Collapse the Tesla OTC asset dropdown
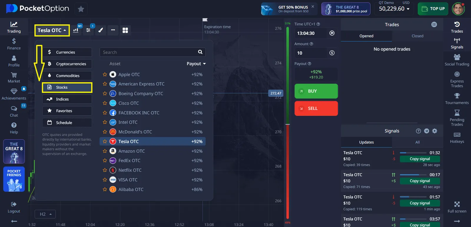The image size is (471, 227). coord(52,30)
